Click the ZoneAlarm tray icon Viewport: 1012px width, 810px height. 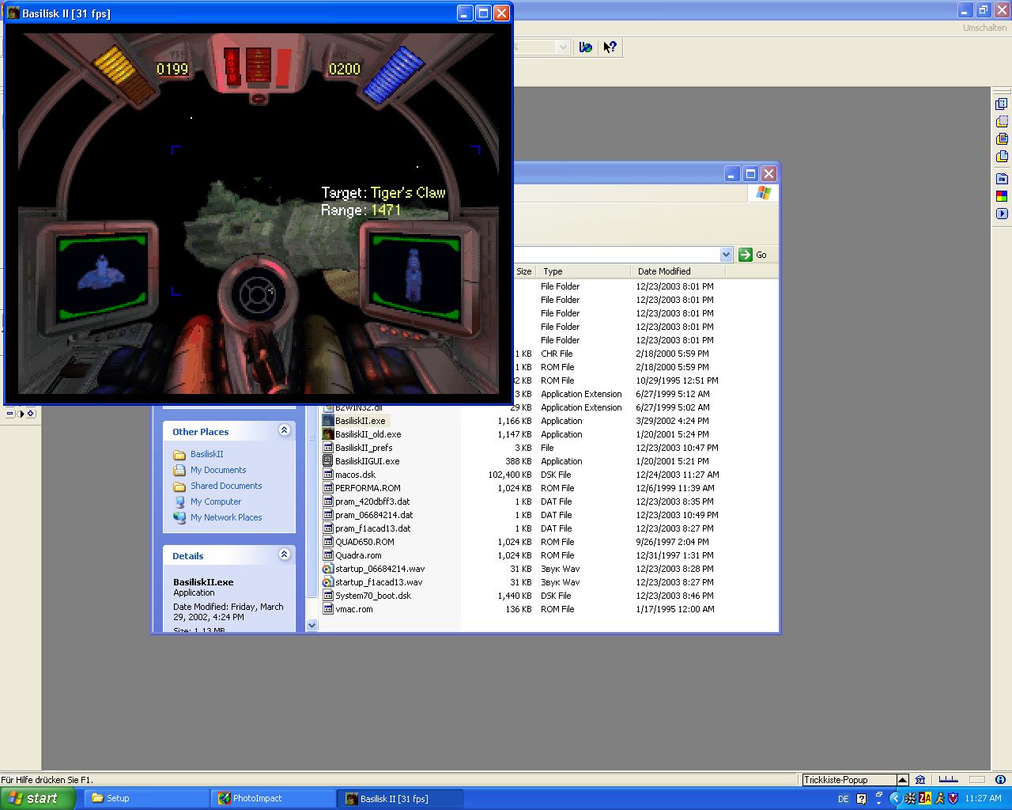(924, 798)
